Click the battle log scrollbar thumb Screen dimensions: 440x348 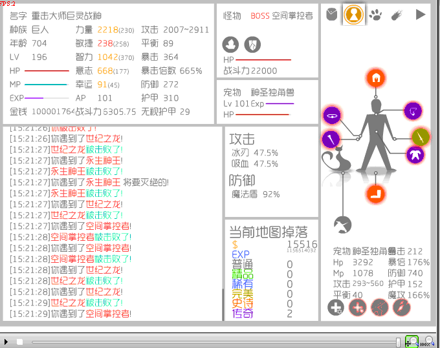click(x=223, y=305)
